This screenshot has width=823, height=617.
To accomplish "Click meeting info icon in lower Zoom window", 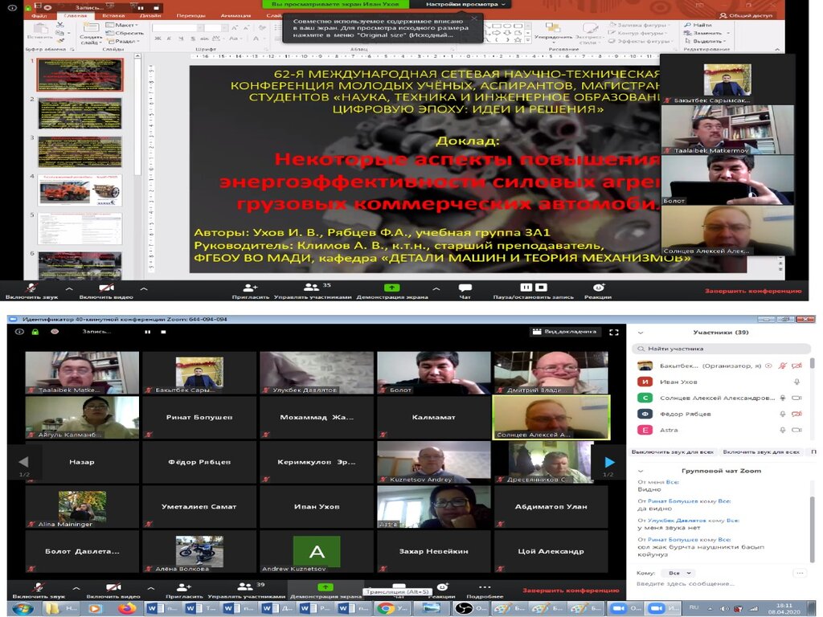I will (19, 332).
